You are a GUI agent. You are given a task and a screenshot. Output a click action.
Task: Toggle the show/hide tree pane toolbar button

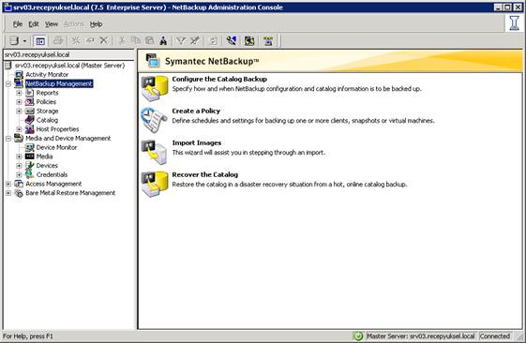click(40, 41)
